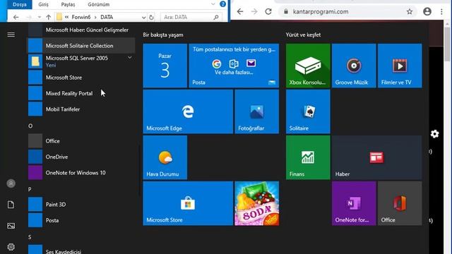The image size is (452, 254).
Task: Open Documents from the Start sidebar
Action: click(11, 205)
